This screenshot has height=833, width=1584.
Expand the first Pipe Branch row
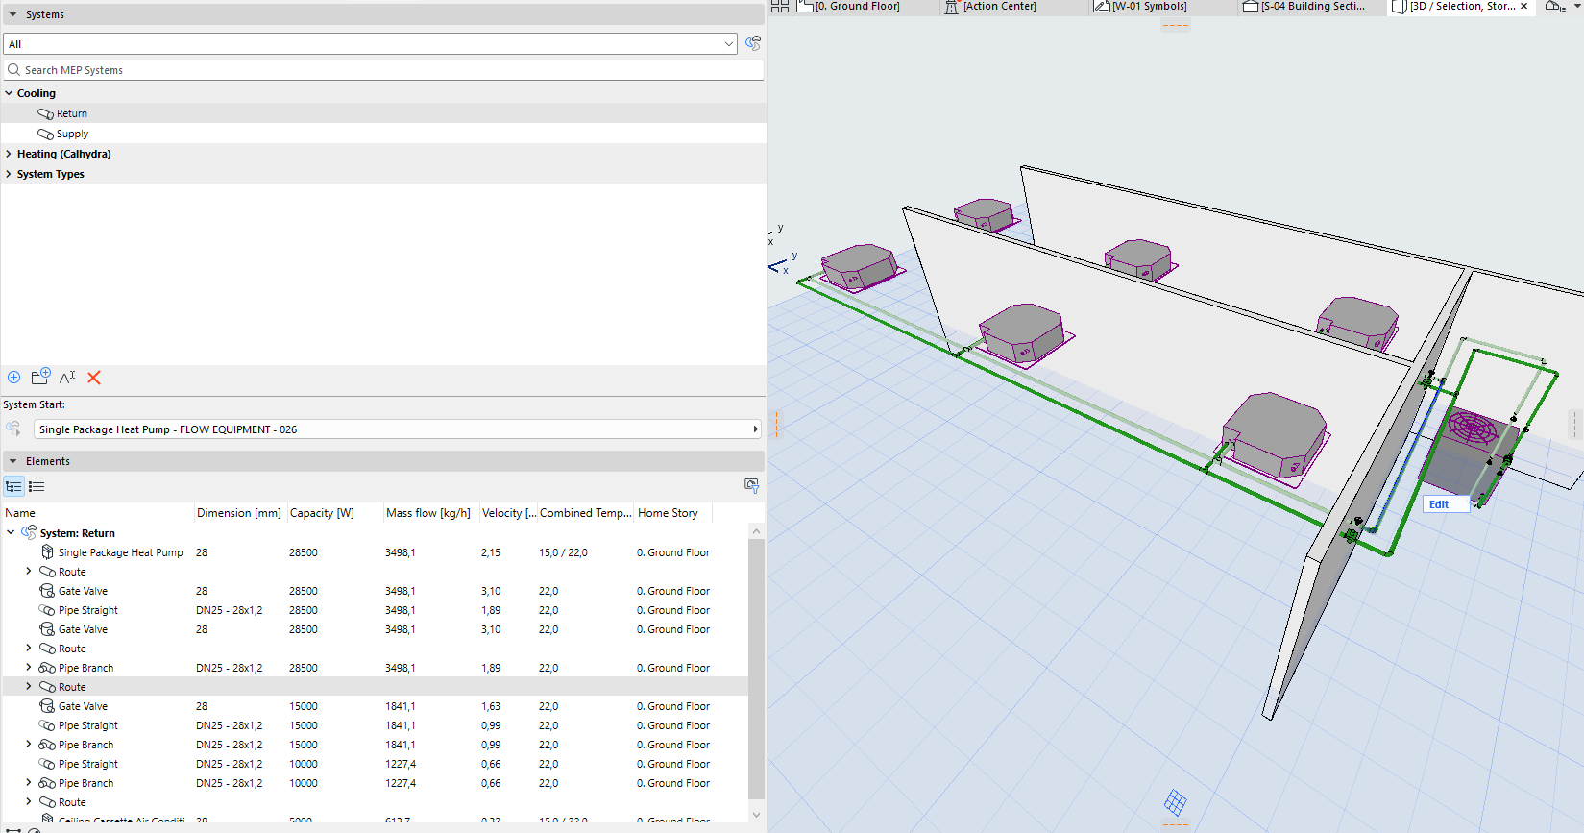28,667
